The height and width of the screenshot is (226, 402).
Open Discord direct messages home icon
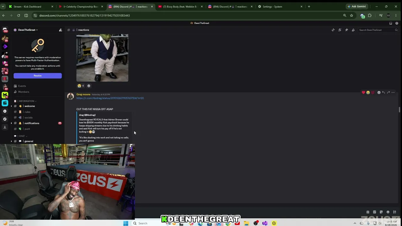point(5,30)
